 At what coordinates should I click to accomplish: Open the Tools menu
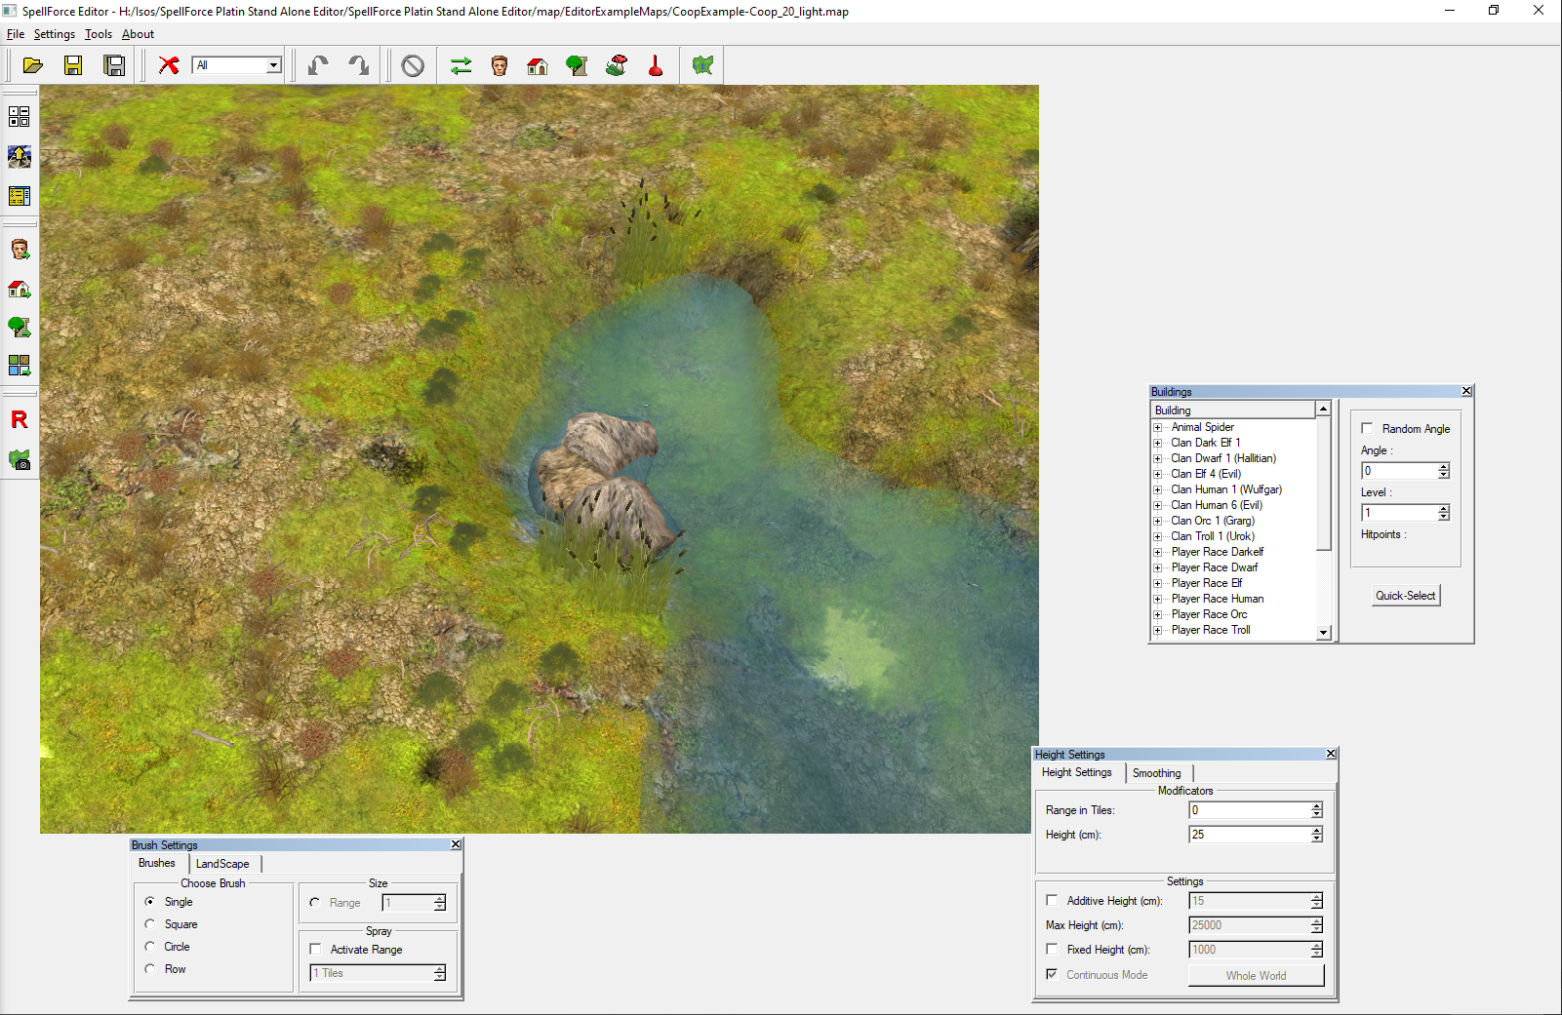coord(98,34)
